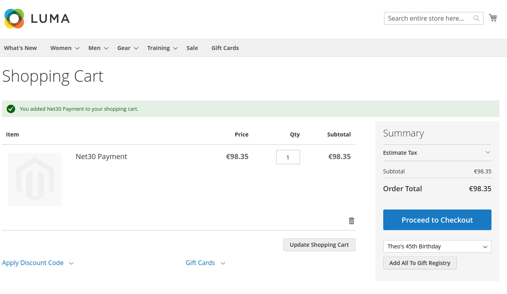Screen dimensions: 507x294
Task: Open the What's New menu item
Action: tap(20, 48)
